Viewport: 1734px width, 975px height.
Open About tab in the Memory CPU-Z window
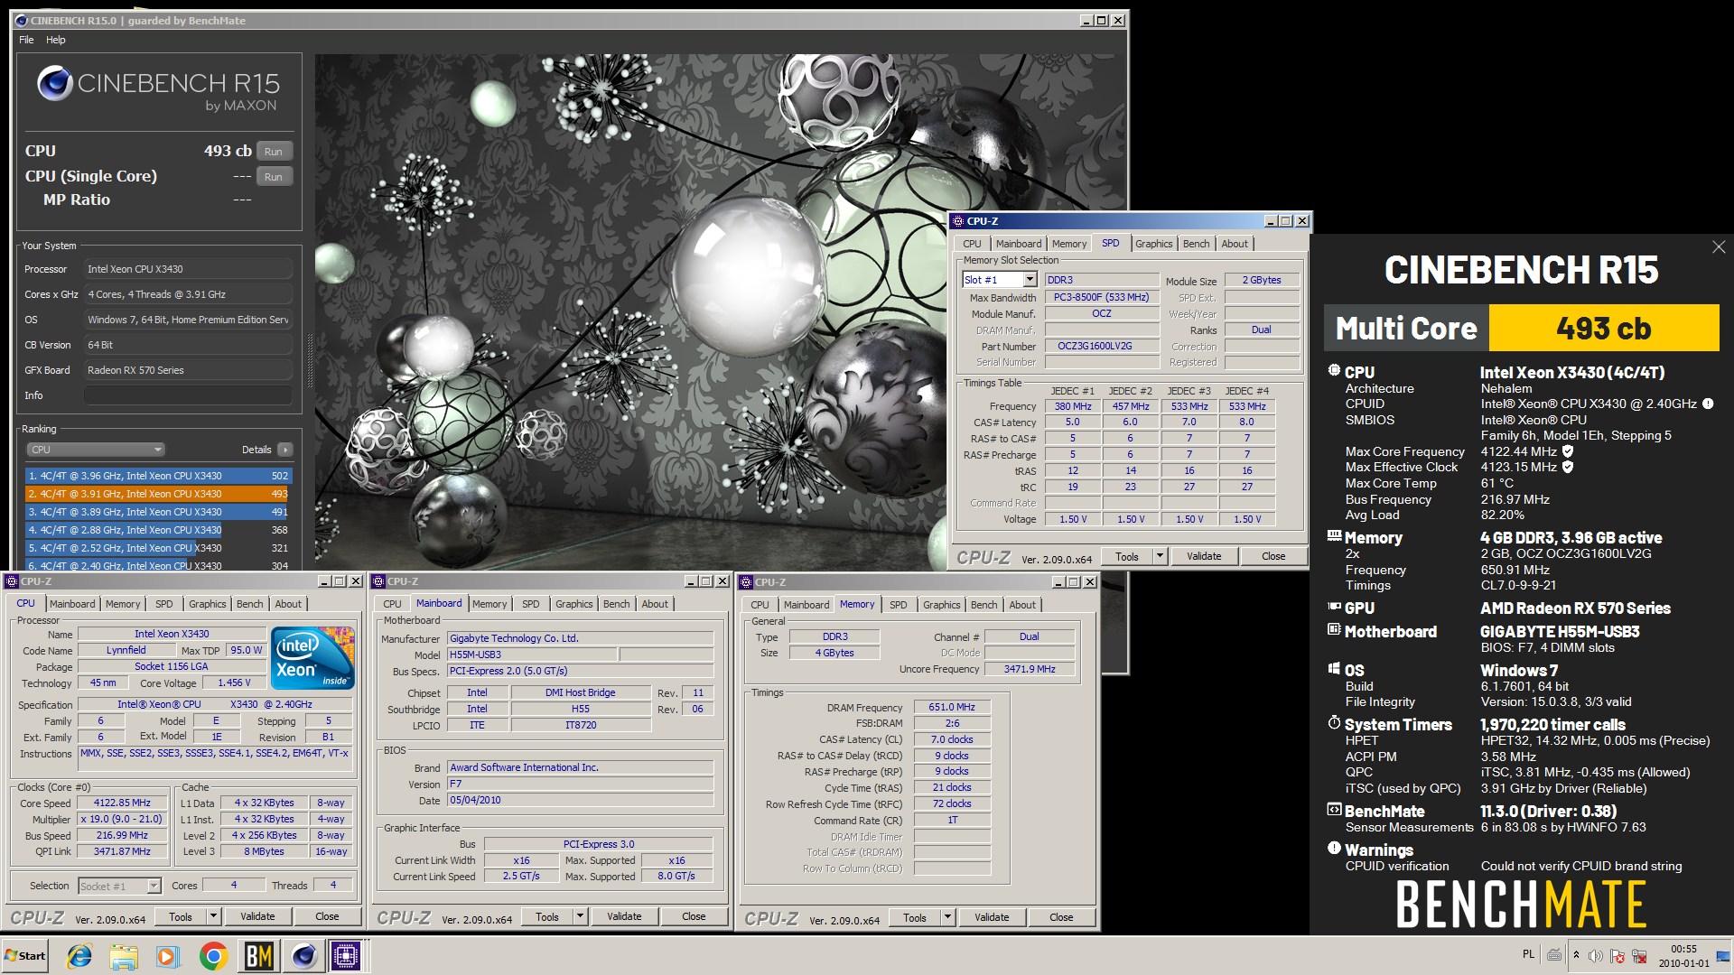[x=1022, y=605]
